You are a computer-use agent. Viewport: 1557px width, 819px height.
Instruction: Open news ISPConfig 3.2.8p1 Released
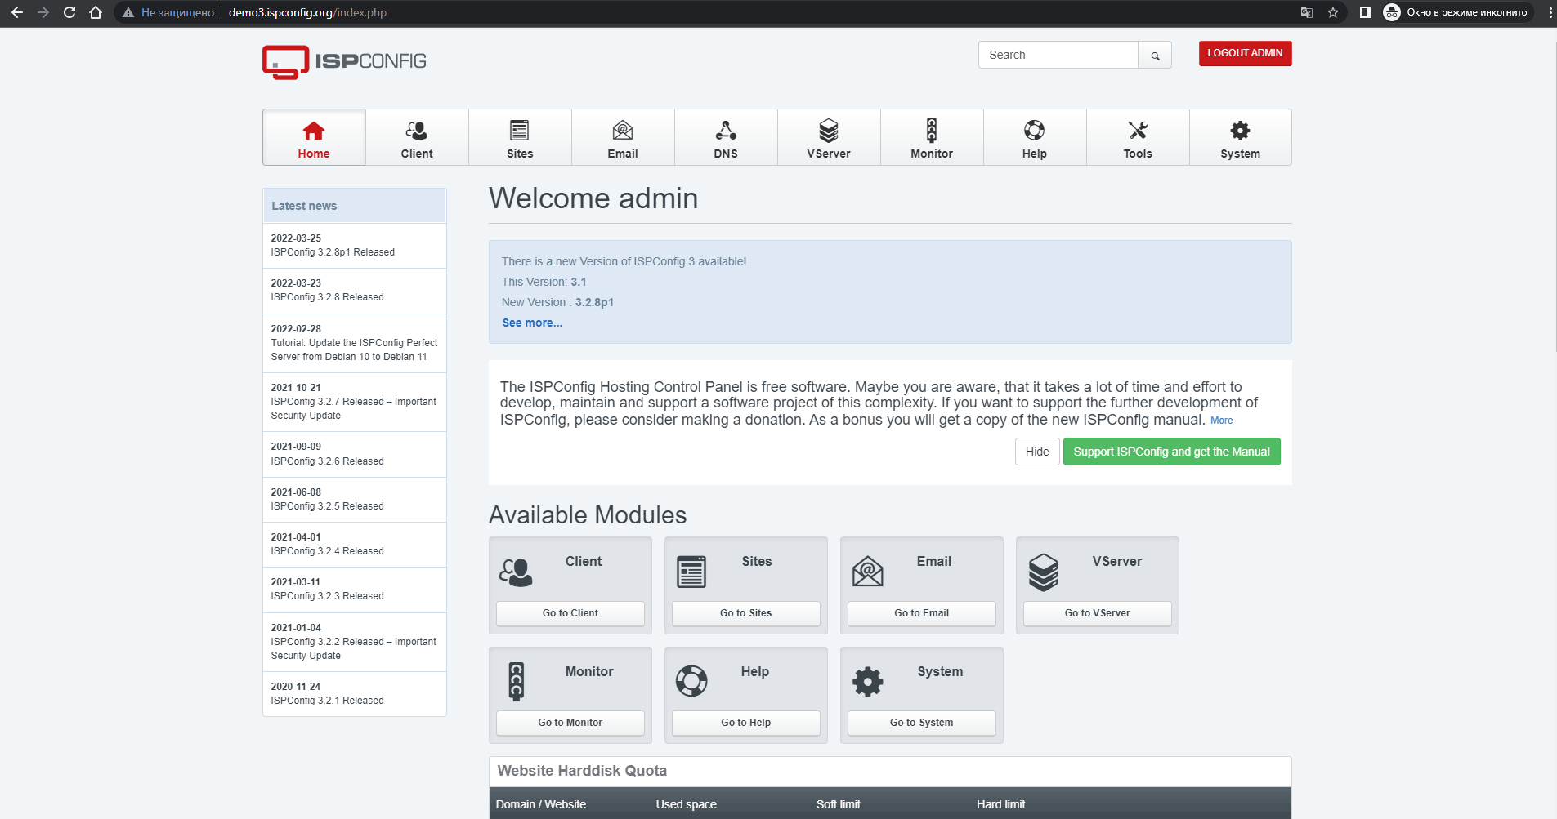355,246
